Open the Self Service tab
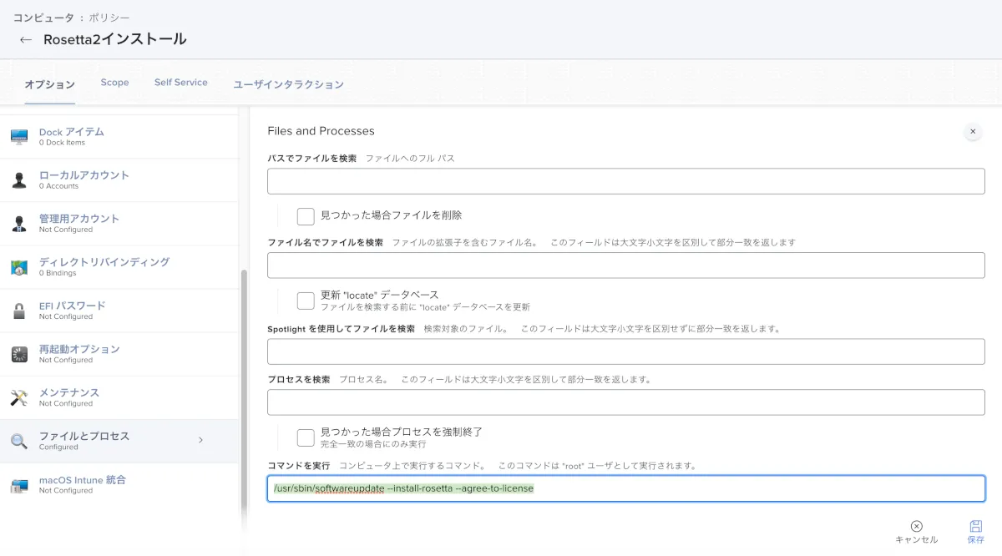Screen dimensions: 1002x556 [180, 83]
